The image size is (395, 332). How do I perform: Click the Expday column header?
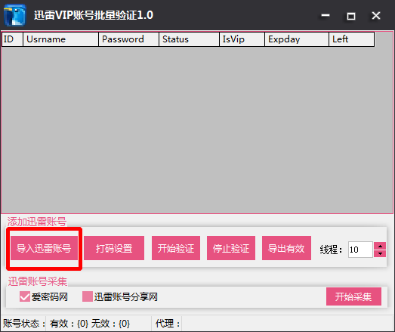(x=297, y=39)
